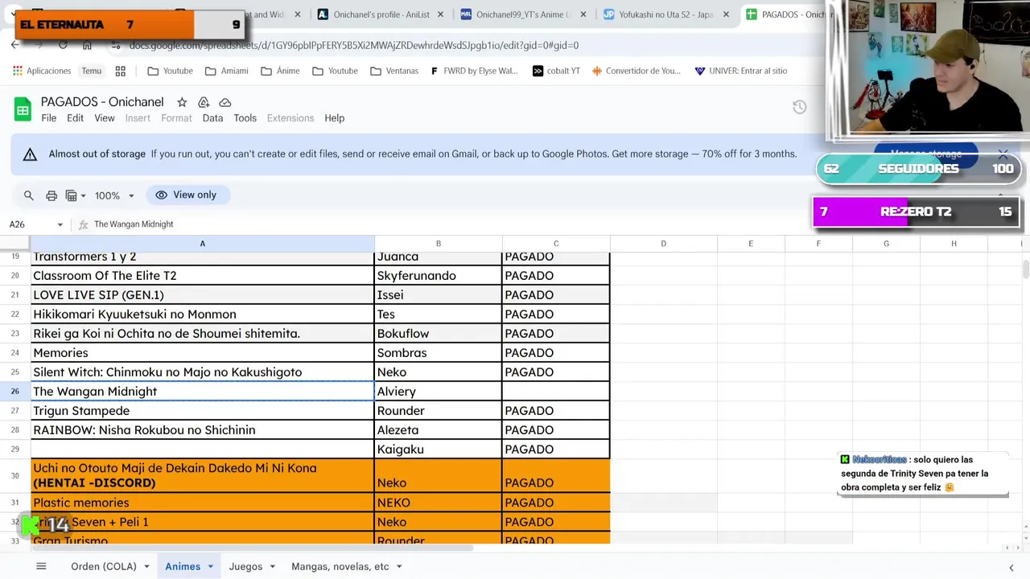Open version history clock icon
1030x579 pixels.
pyautogui.click(x=799, y=107)
